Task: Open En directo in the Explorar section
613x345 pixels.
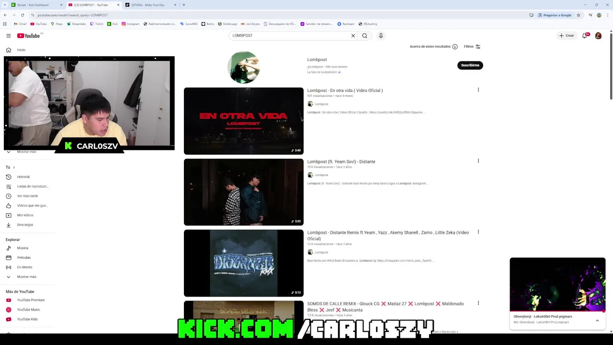Action: click(27, 267)
